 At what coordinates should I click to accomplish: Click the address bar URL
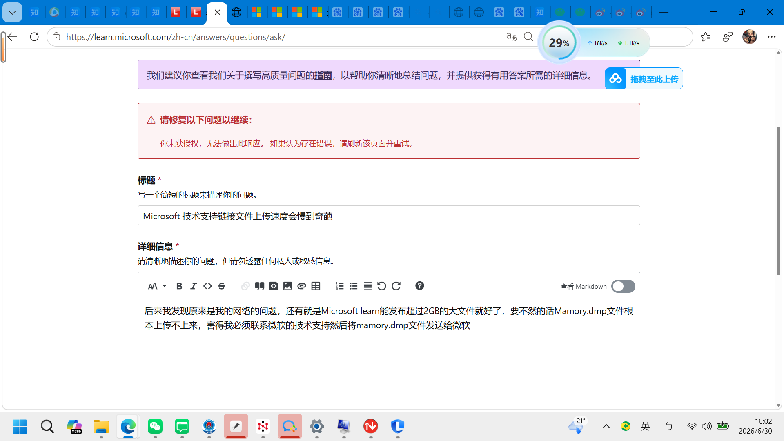(176, 37)
